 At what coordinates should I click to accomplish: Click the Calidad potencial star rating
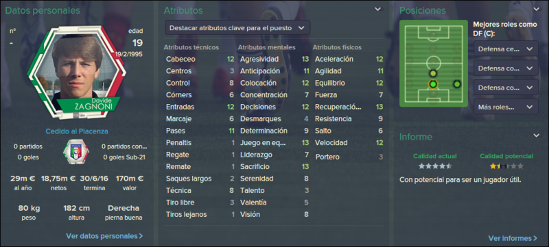[x=506, y=166]
